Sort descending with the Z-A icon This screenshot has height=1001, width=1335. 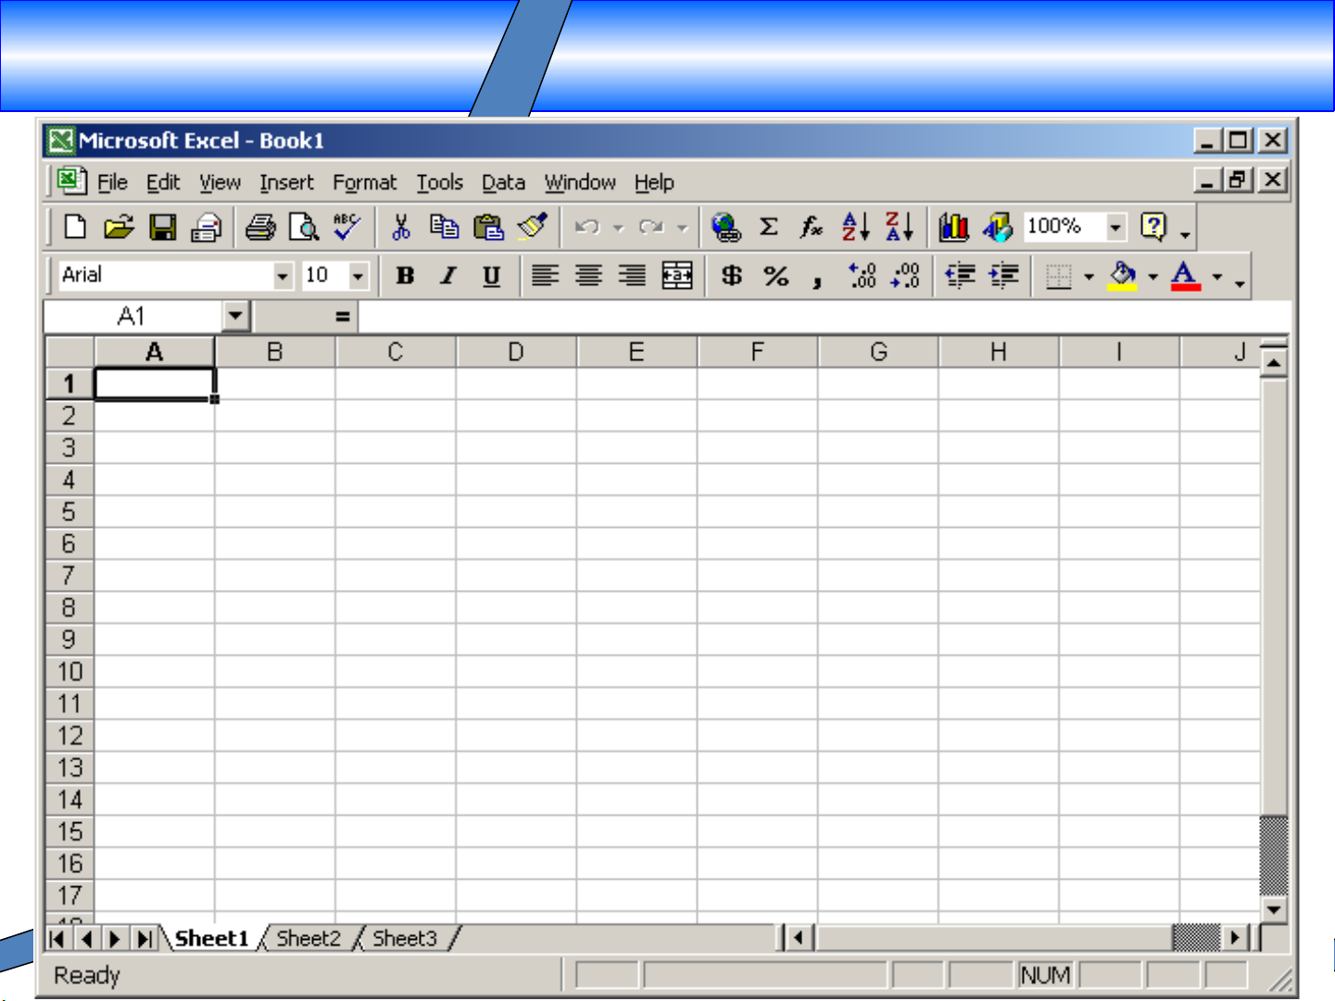[900, 227]
